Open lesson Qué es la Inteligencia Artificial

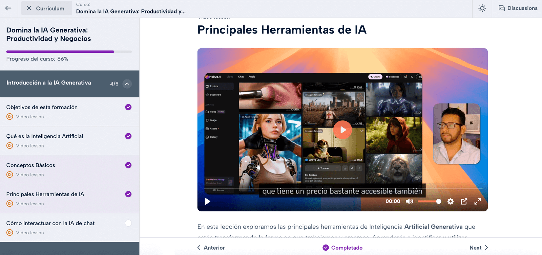pos(44,136)
